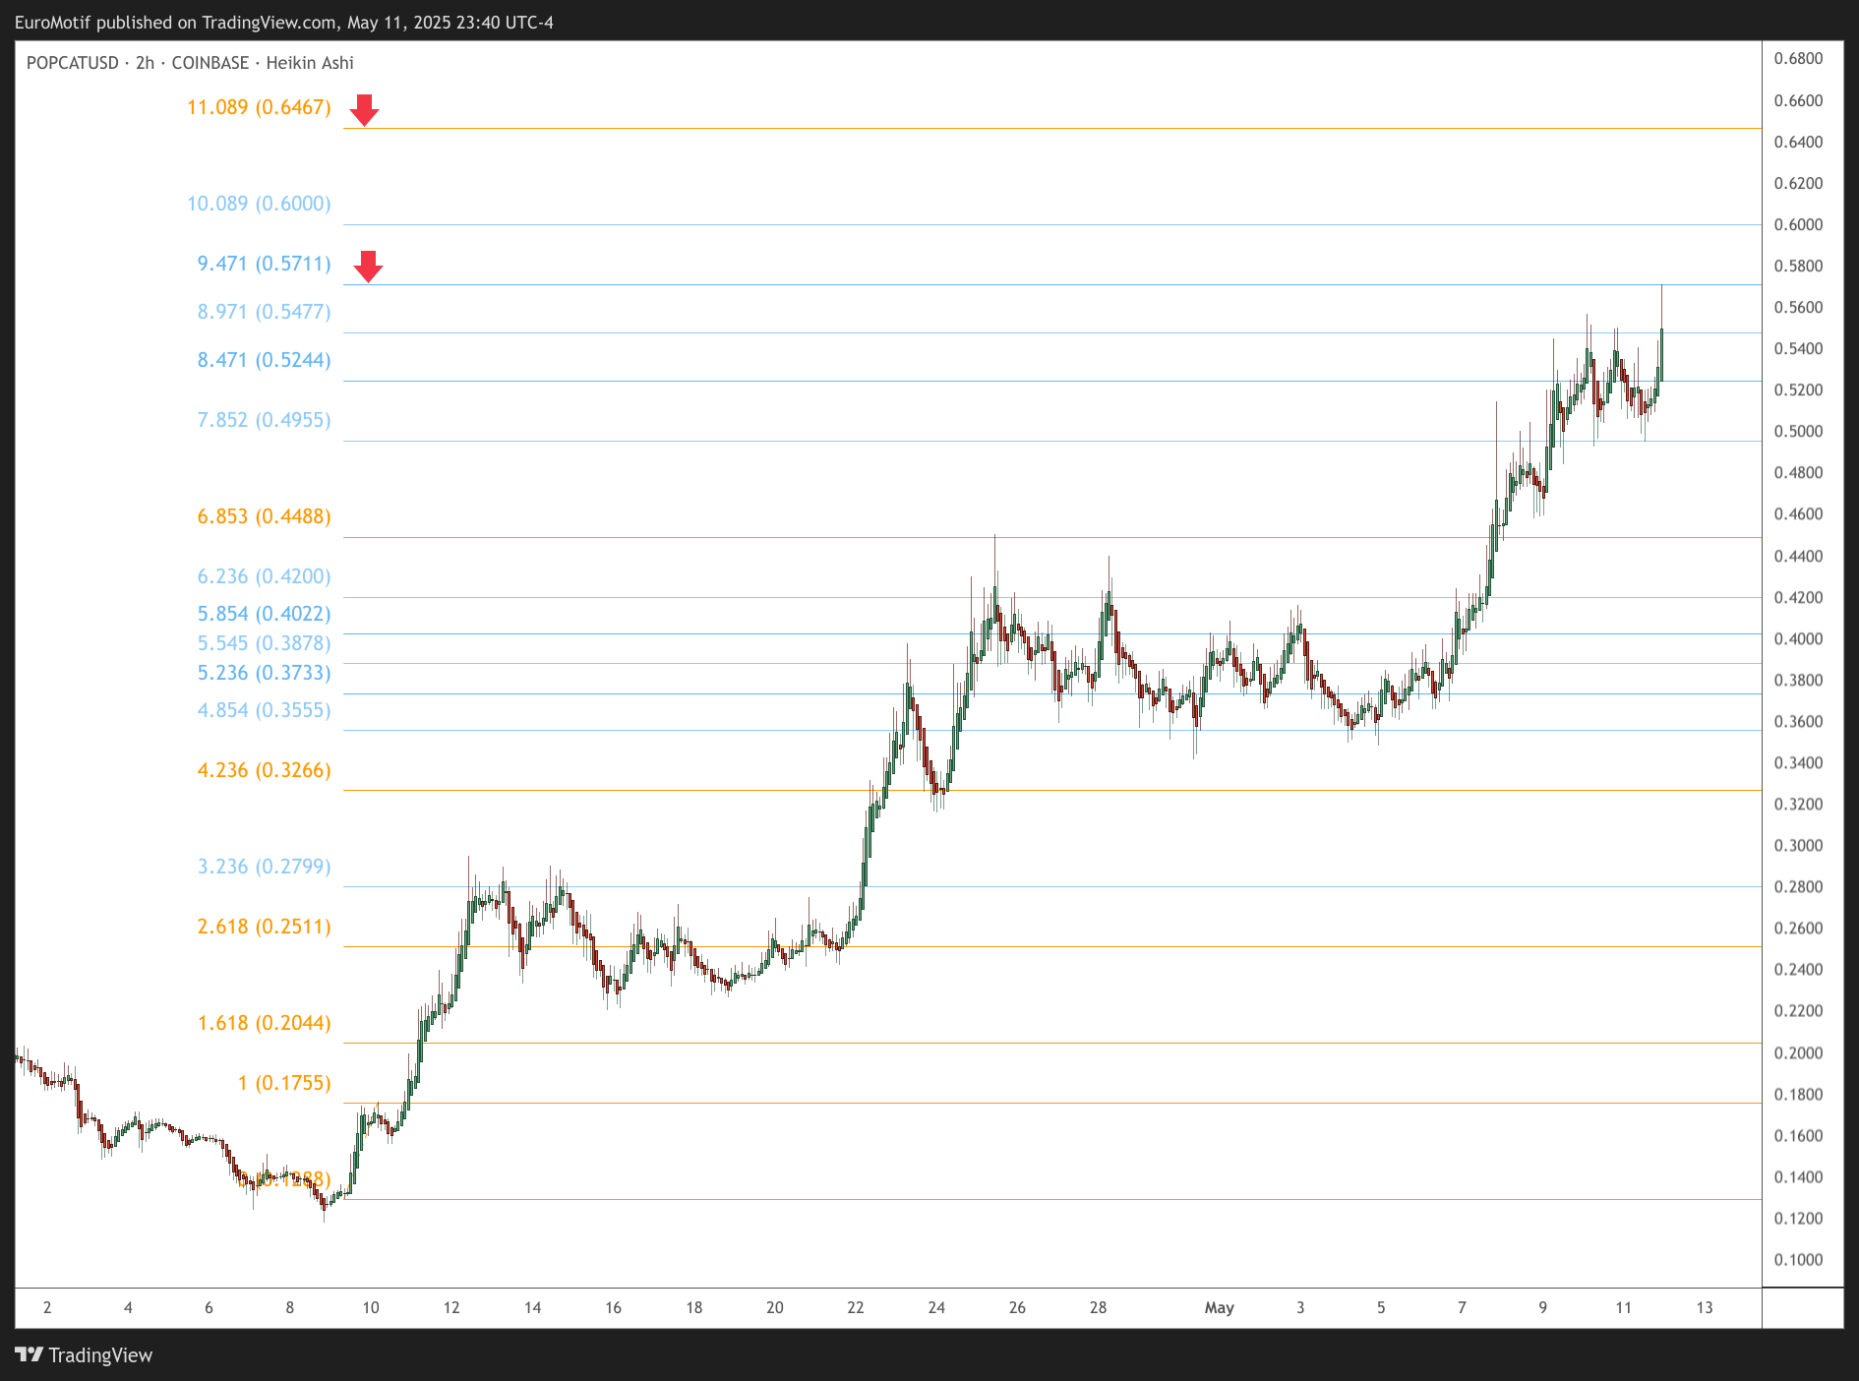Click the TradingView wordmark link

tap(100, 1355)
